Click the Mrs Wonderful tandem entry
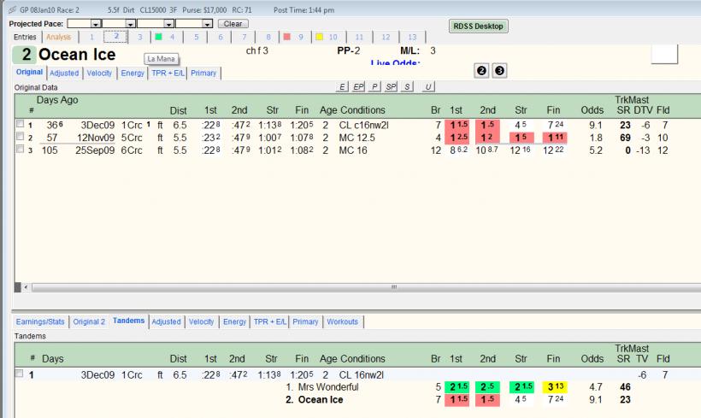 click(x=328, y=387)
